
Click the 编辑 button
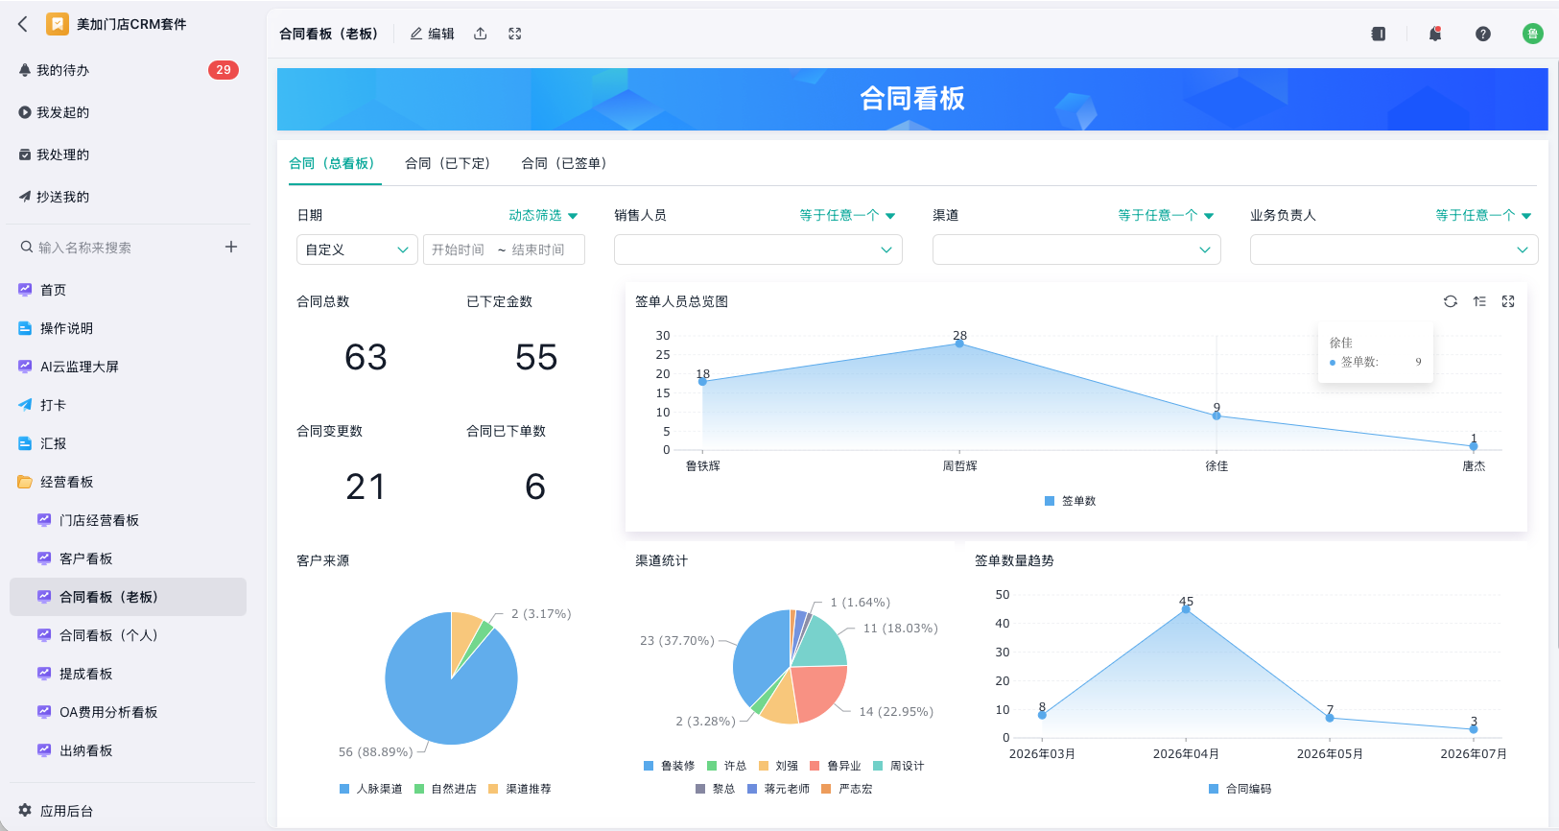coord(433,34)
